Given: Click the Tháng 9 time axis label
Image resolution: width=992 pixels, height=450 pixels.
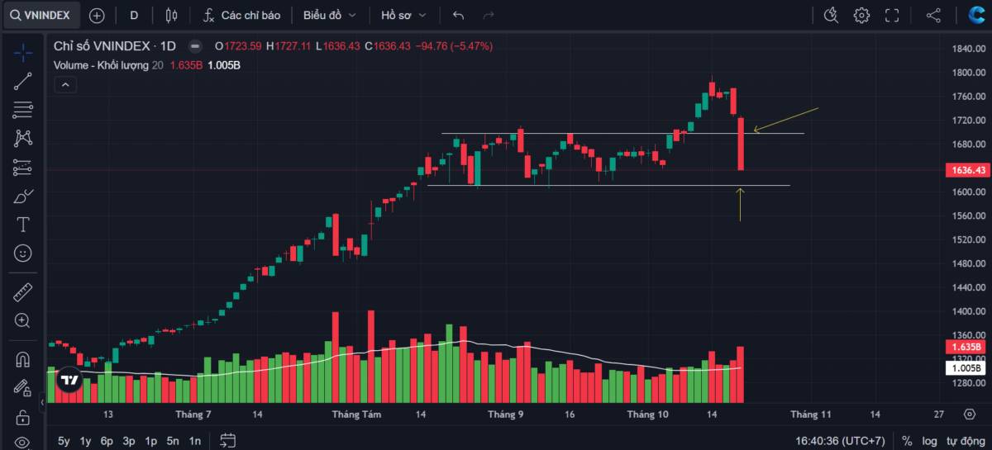Looking at the screenshot, I should (x=506, y=414).
